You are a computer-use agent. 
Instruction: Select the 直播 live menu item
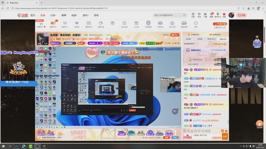coord(43,15)
